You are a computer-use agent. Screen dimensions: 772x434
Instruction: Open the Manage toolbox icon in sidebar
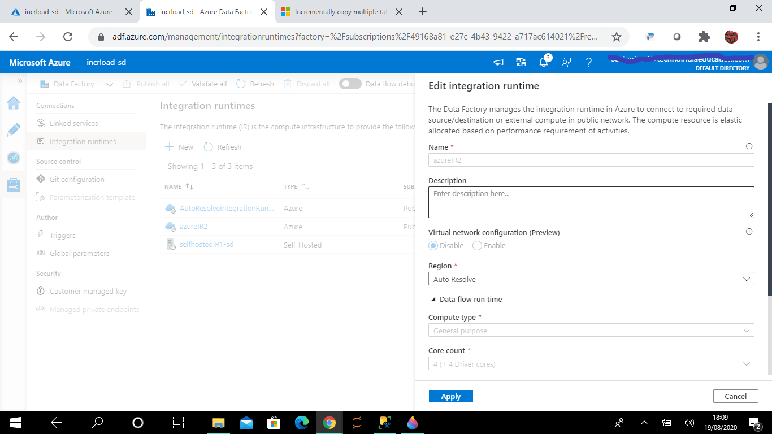[x=14, y=185]
